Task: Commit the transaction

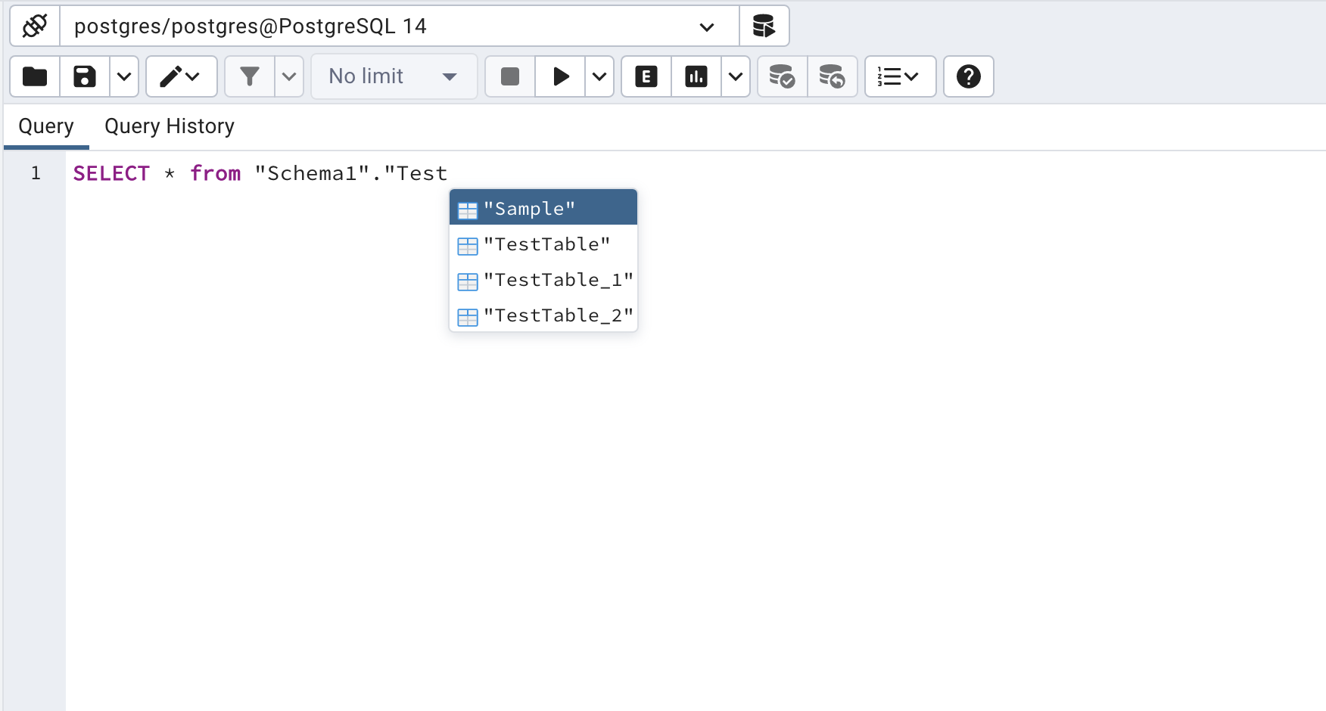Action: point(782,76)
